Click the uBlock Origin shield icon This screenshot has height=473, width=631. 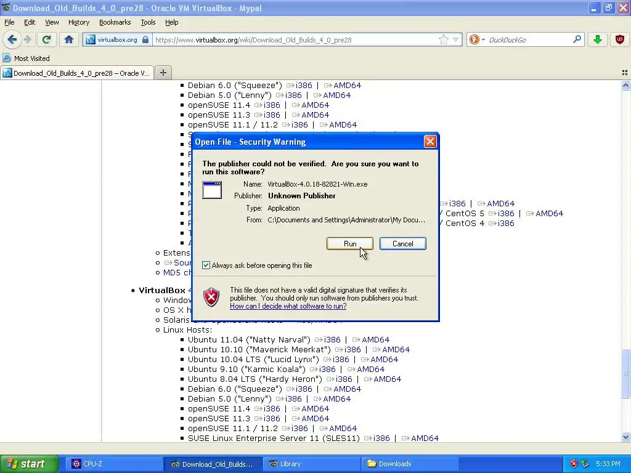620,39
